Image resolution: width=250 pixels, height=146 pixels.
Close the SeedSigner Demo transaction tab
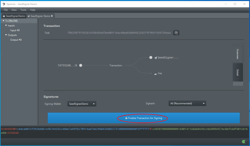coord(52,16)
